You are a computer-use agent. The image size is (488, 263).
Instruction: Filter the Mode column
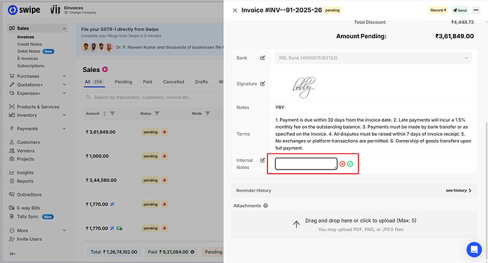coord(208,114)
